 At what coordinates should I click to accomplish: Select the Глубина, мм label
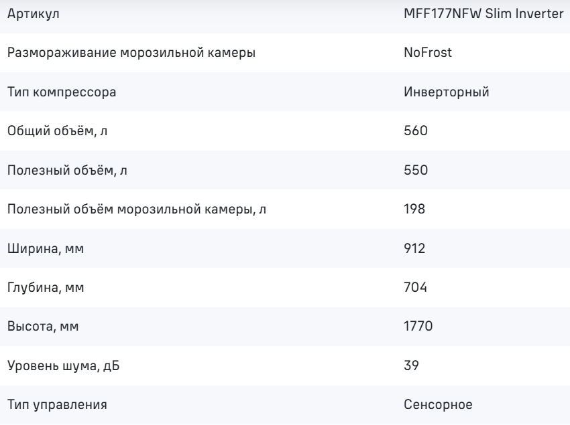click(46, 287)
